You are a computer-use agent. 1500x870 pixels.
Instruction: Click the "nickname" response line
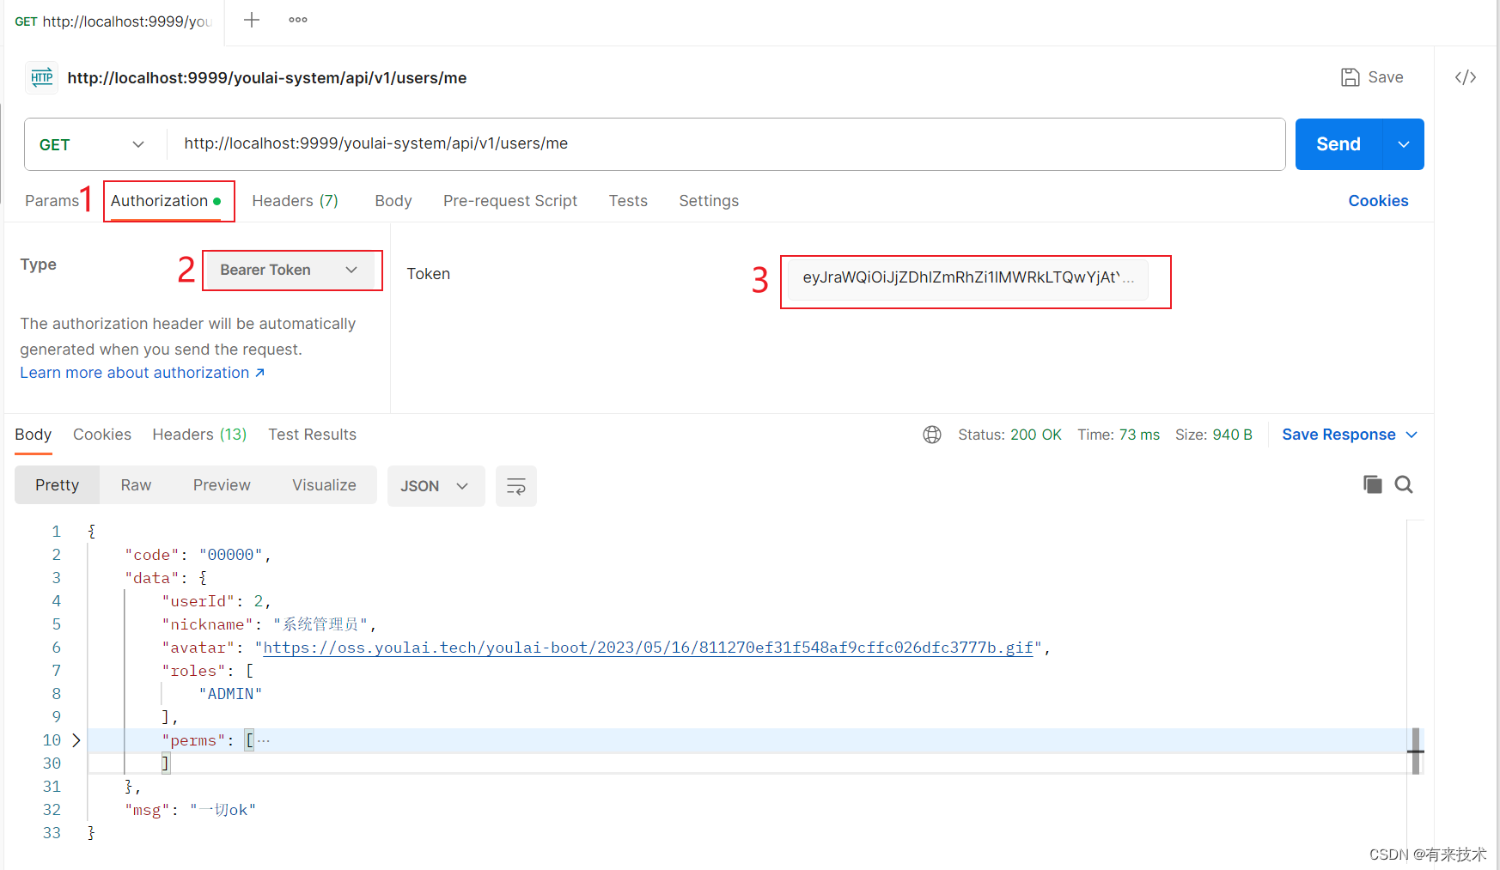tap(269, 624)
